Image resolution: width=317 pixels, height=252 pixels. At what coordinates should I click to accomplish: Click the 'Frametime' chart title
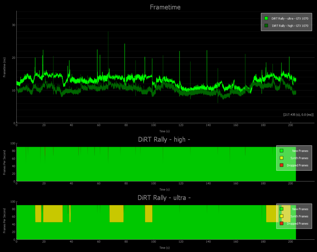[x=165, y=7]
